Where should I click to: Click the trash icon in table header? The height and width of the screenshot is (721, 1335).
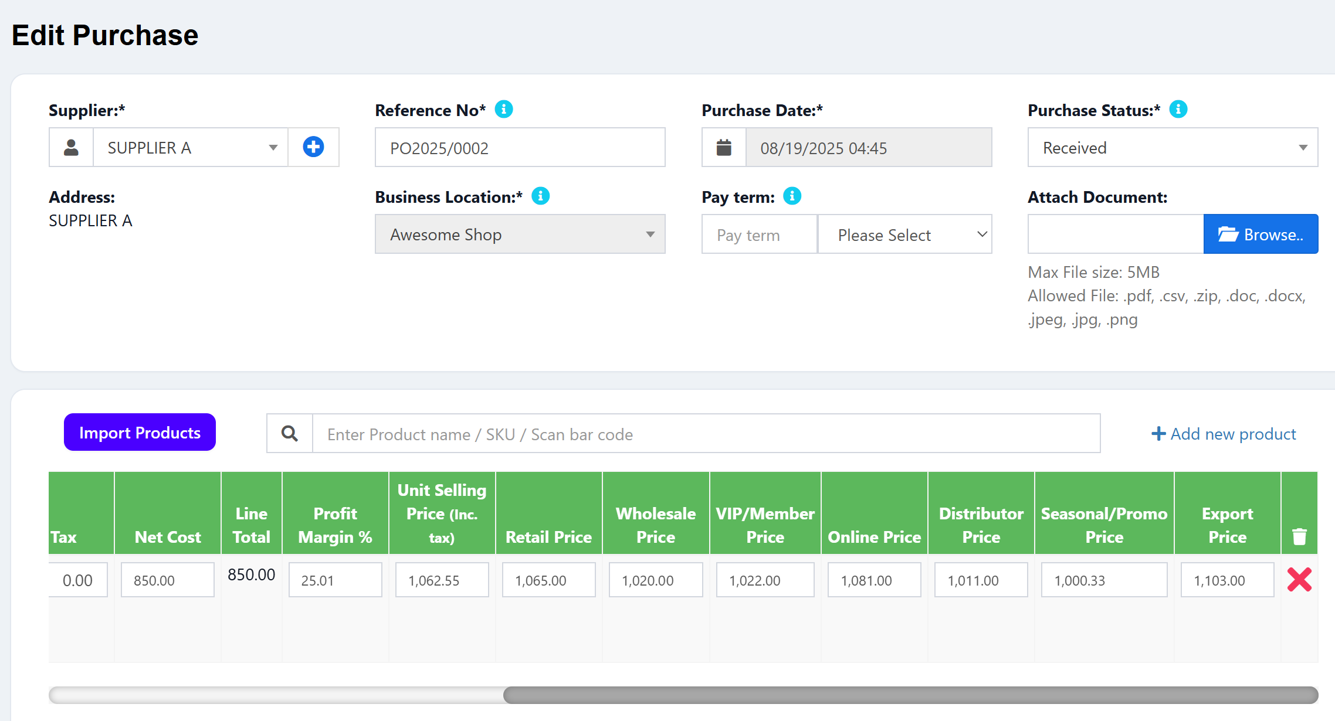coord(1299,536)
